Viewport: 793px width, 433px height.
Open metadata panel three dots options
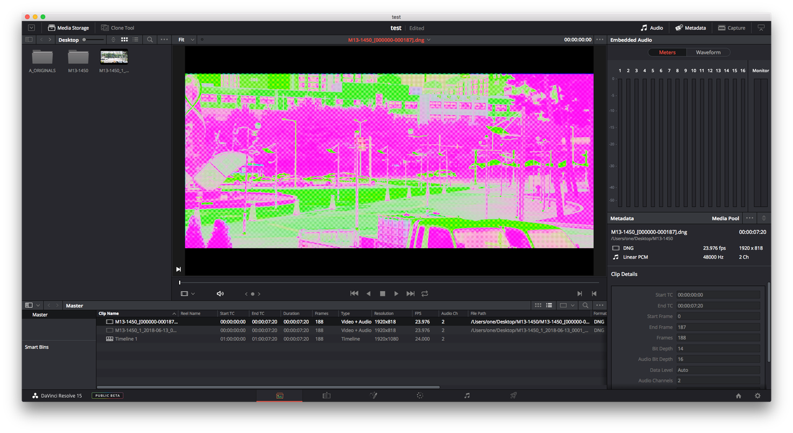(750, 218)
